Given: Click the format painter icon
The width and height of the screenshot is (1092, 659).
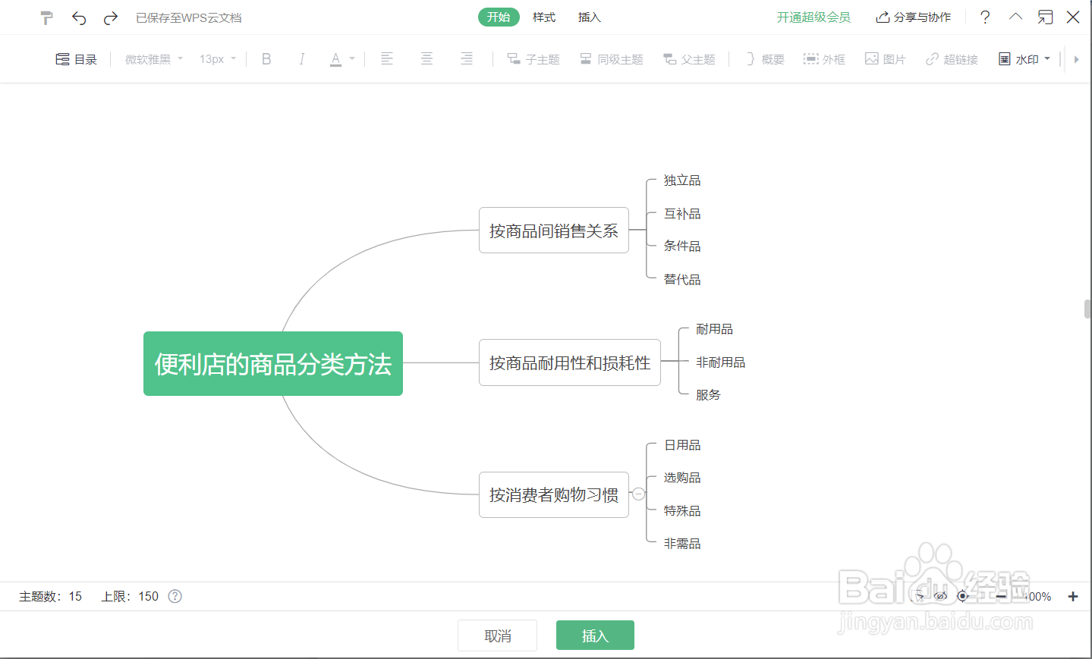Looking at the screenshot, I should pos(46,17).
